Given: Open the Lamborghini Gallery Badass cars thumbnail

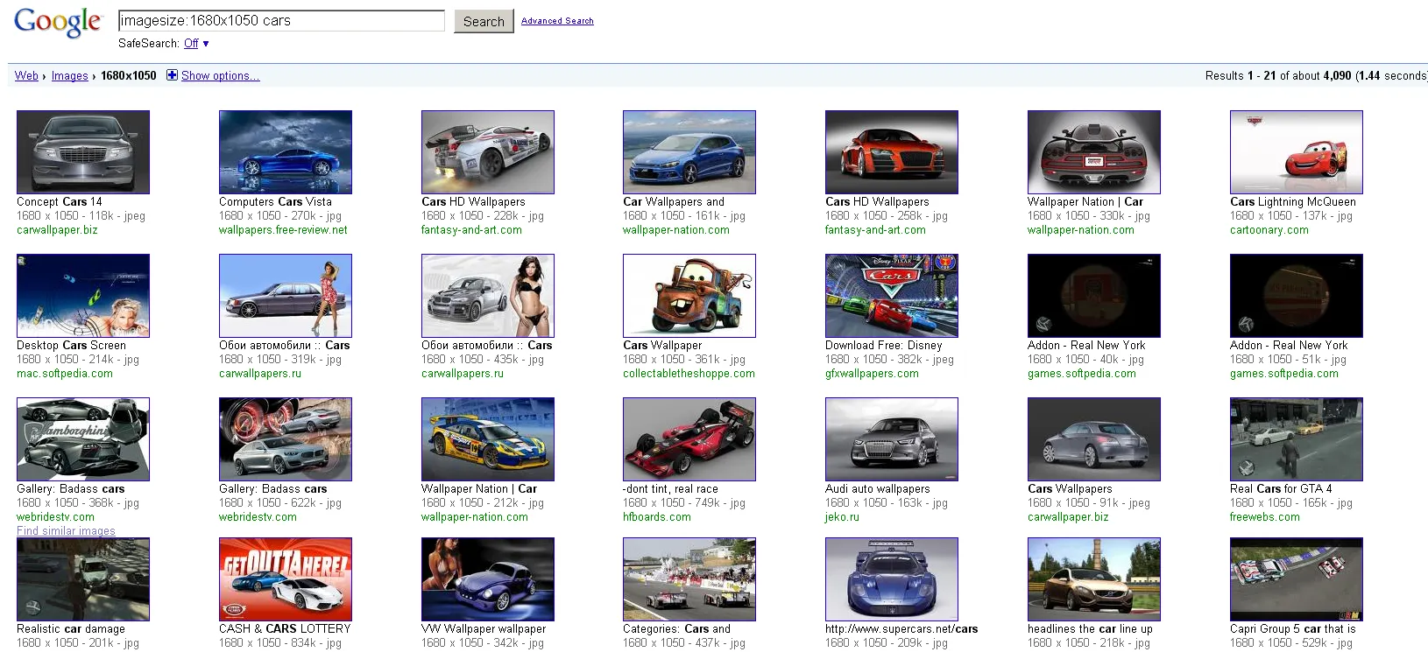Looking at the screenshot, I should (x=83, y=439).
